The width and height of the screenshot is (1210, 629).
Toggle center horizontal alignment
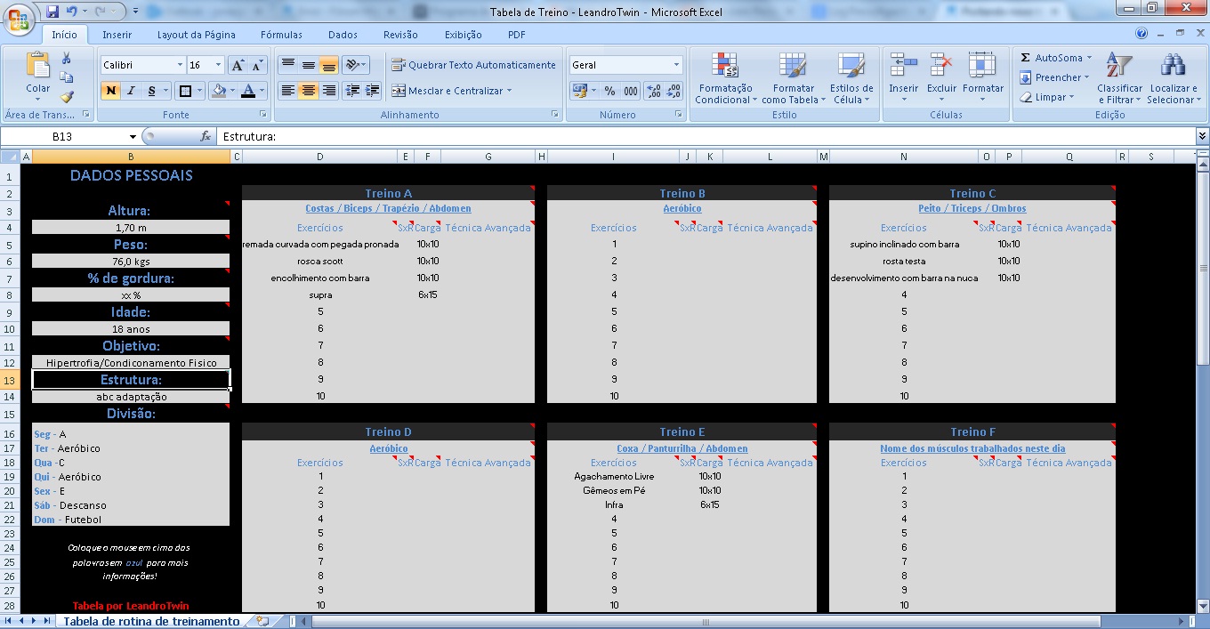pos(308,91)
